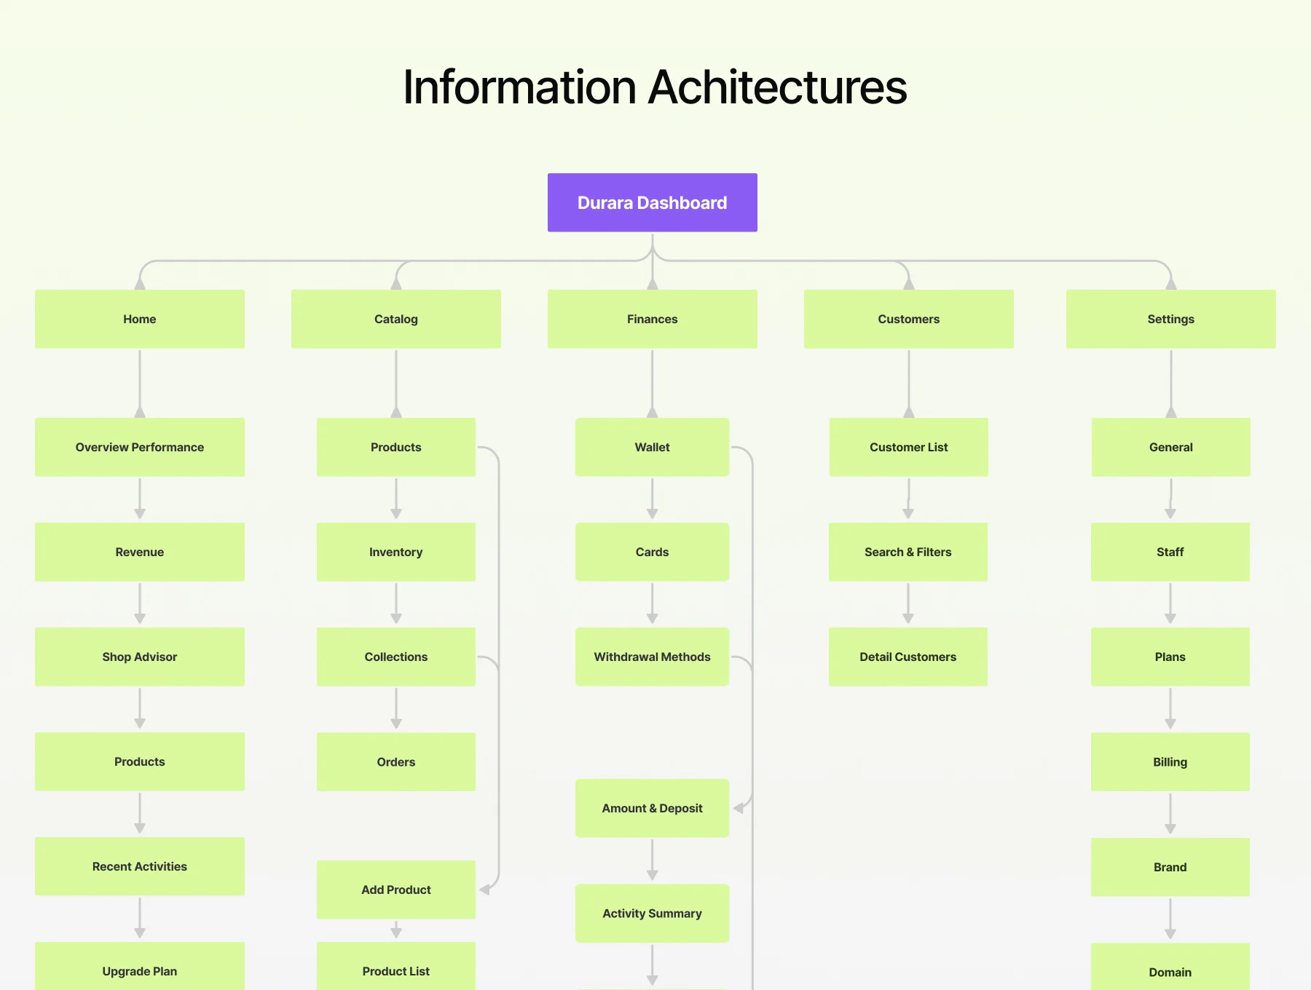Click the Inventory box under Catalog

coord(396,552)
